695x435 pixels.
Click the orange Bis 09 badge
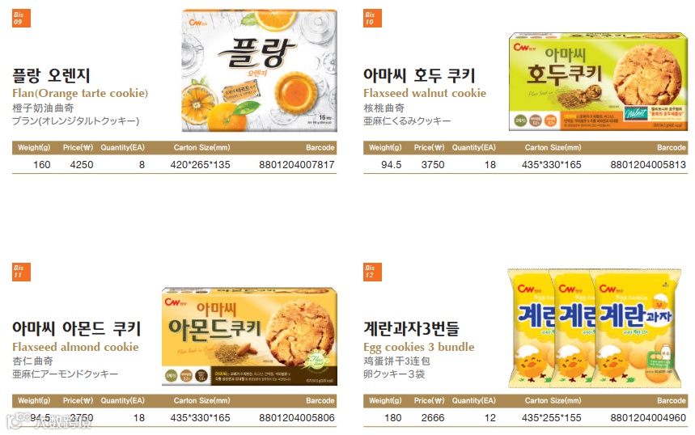coord(21,18)
